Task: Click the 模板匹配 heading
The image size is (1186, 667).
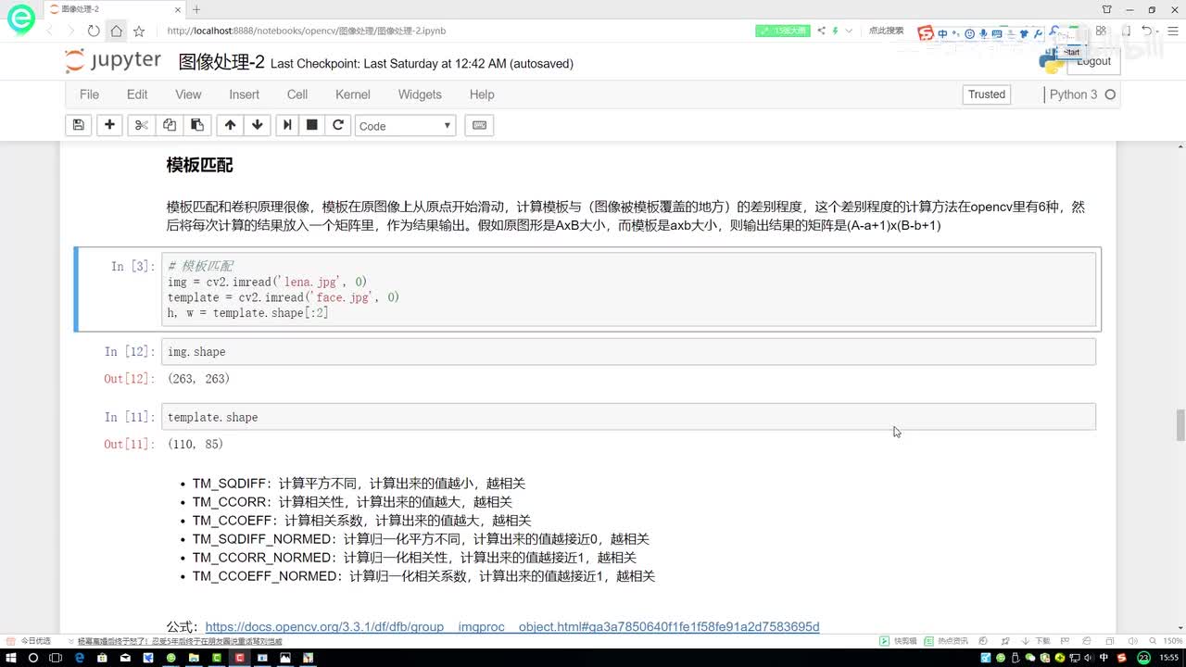Action: [x=199, y=165]
